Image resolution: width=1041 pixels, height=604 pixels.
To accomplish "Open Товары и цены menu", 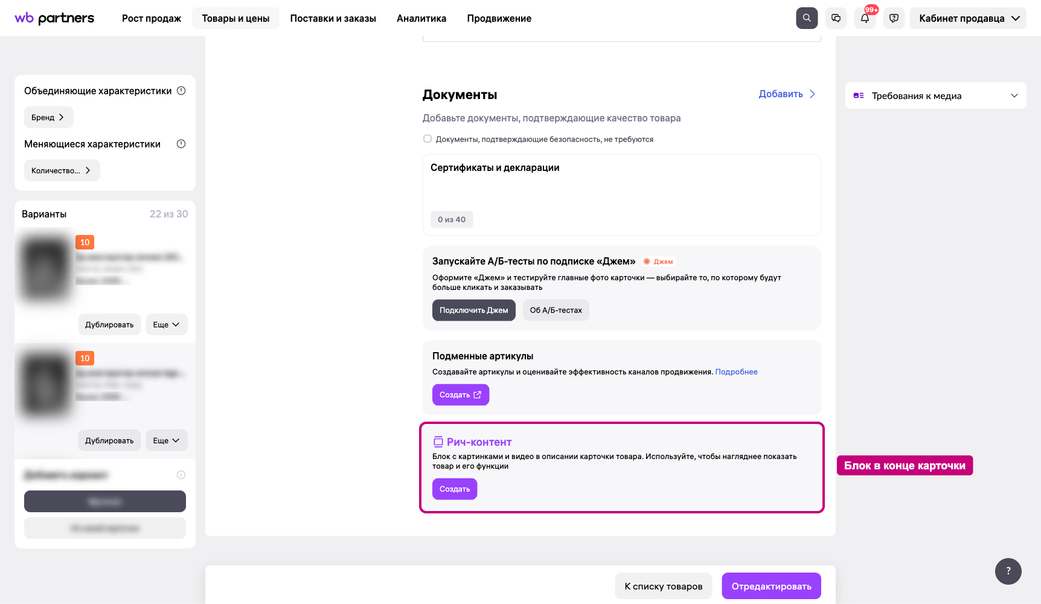I will click(x=235, y=18).
